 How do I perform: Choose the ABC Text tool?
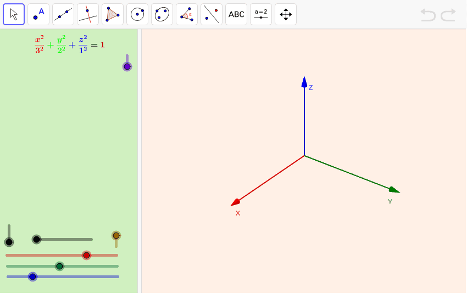[x=236, y=14]
